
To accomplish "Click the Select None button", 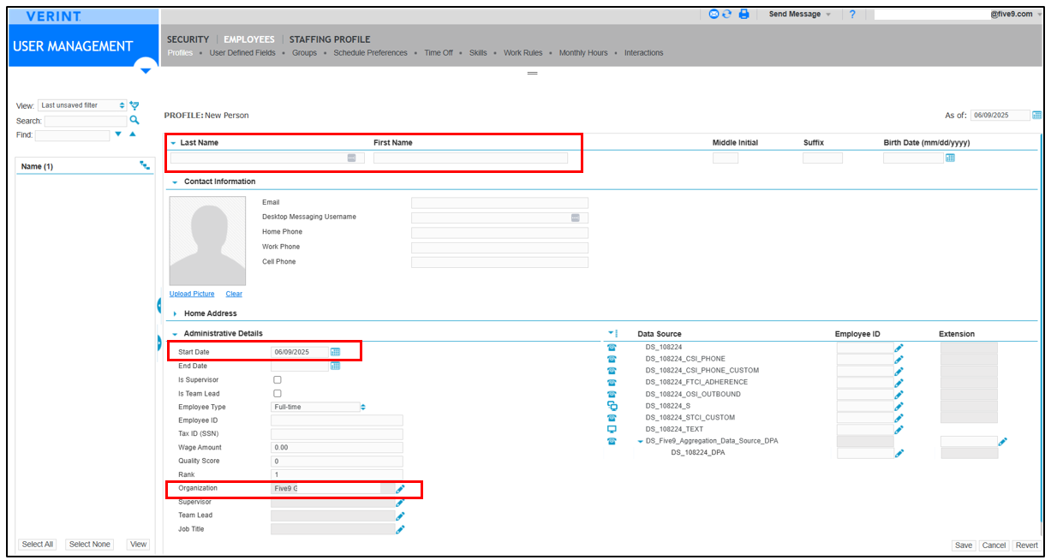I will (x=89, y=545).
